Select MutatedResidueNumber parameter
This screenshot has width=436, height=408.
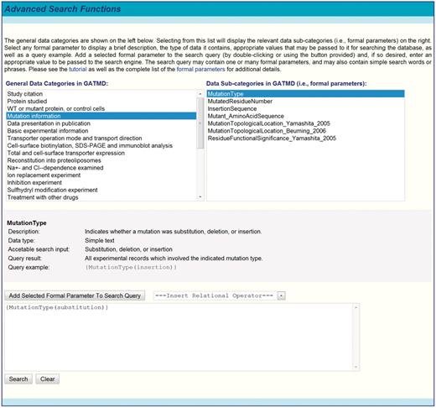(x=305, y=101)
